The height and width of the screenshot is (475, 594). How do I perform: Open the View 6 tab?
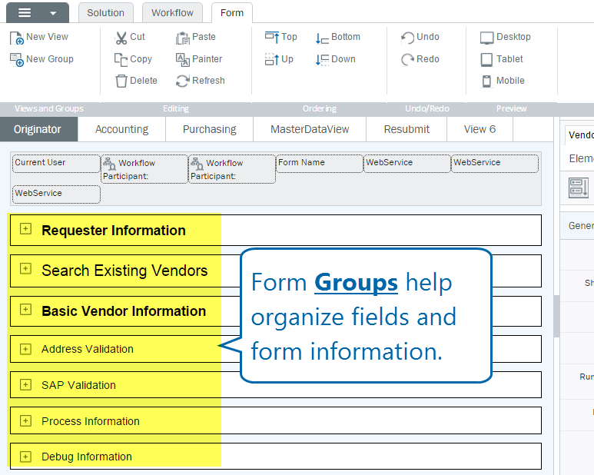point(480,129)
